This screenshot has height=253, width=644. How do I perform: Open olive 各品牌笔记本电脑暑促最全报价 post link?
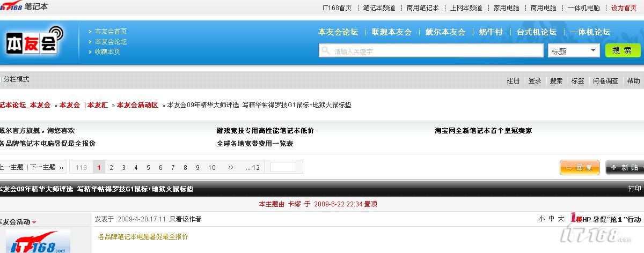143,236
